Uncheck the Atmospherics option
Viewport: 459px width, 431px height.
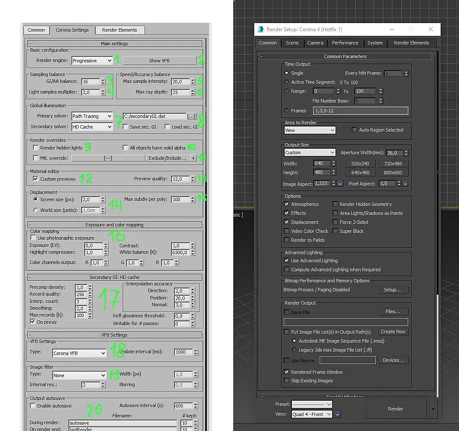[x=287, y=204]
